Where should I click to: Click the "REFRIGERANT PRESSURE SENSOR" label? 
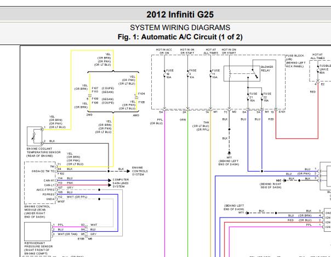point(38,244)
